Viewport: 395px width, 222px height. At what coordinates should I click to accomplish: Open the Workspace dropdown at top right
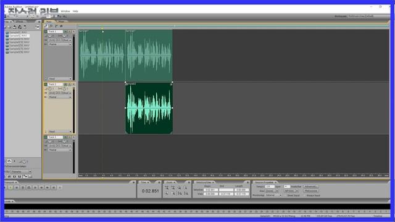click(x=357, y=16)
